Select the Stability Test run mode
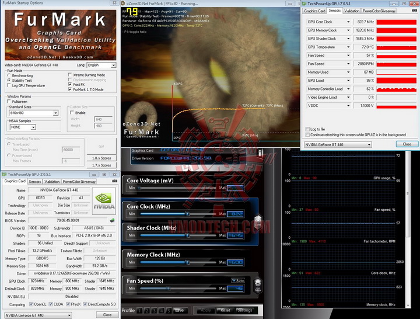The image size is (420, 319). [x=9, y=80]
